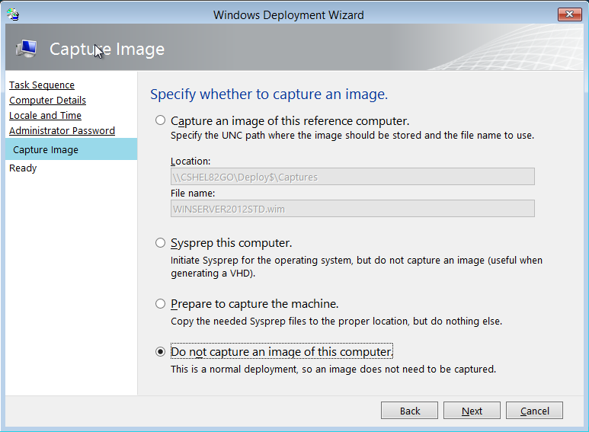Go to the Computer Details step
Image resolution: width=589 pixels, height=432 pixels.
47,100
